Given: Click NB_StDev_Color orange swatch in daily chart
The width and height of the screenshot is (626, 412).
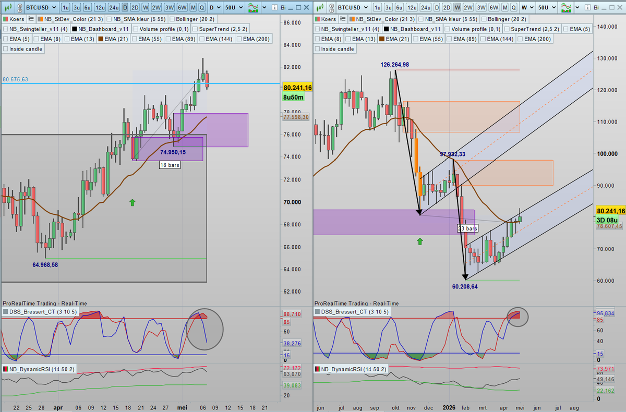Looking at the screenshot, I should pyautogui.click(x=40, y=19).
